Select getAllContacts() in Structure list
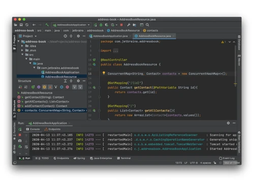 (47, 102)
